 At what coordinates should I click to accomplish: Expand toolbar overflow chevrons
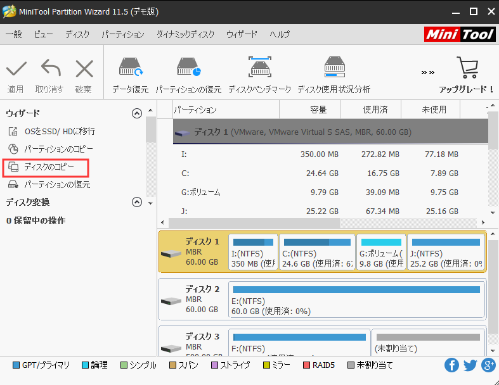(x=428, y=72)
